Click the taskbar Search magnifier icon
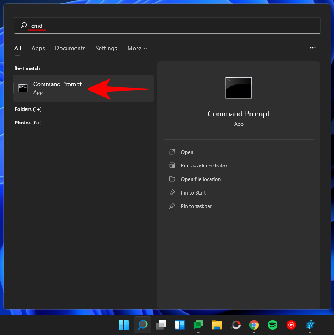Screen dimensions: 334x335 (142, 325)
